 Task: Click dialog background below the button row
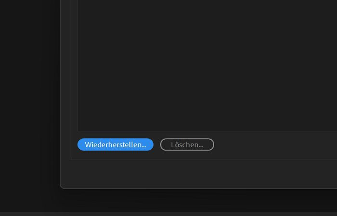click(199, 174)
